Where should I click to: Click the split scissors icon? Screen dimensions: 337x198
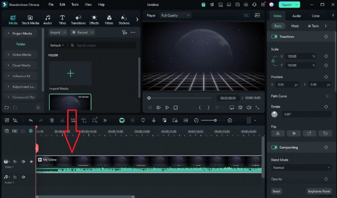[62, 120]
